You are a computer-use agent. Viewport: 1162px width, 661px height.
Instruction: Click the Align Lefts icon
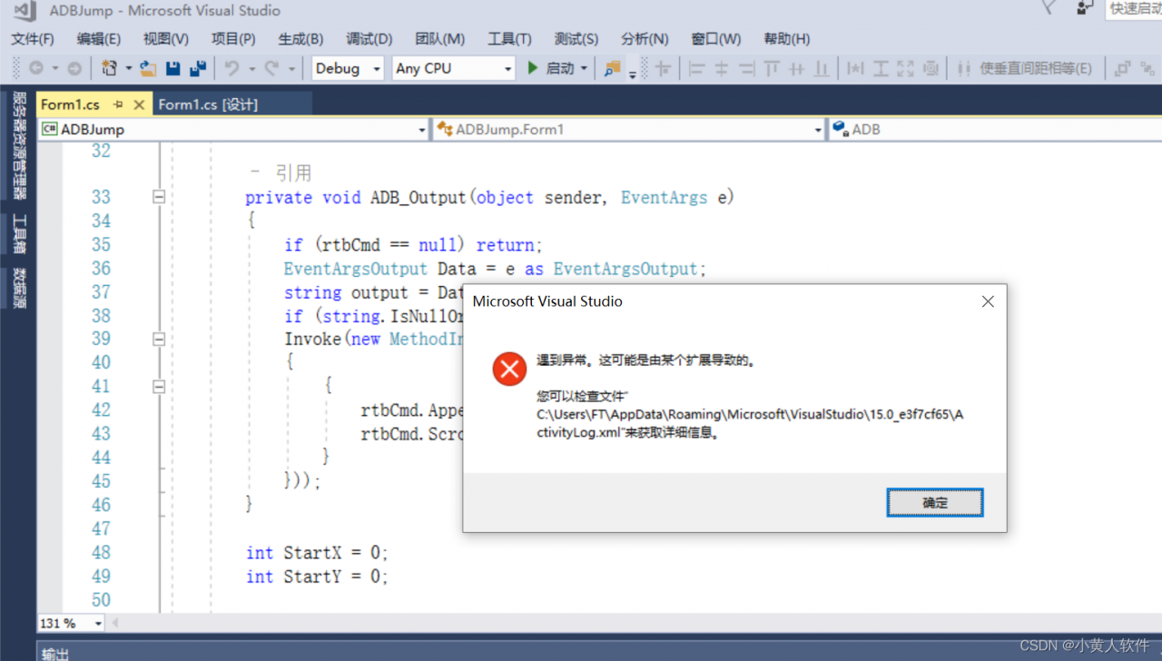pos(696,68)
